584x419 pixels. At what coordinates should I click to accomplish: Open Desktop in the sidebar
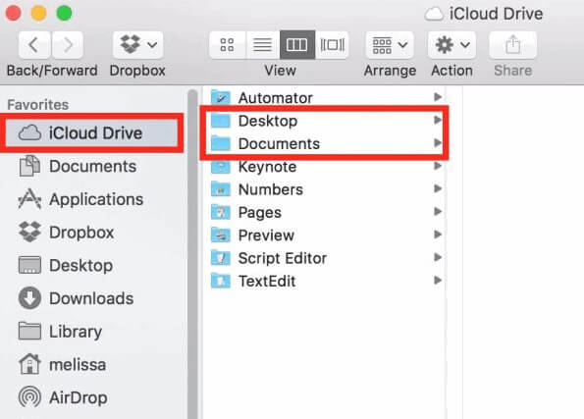(92, 266)
